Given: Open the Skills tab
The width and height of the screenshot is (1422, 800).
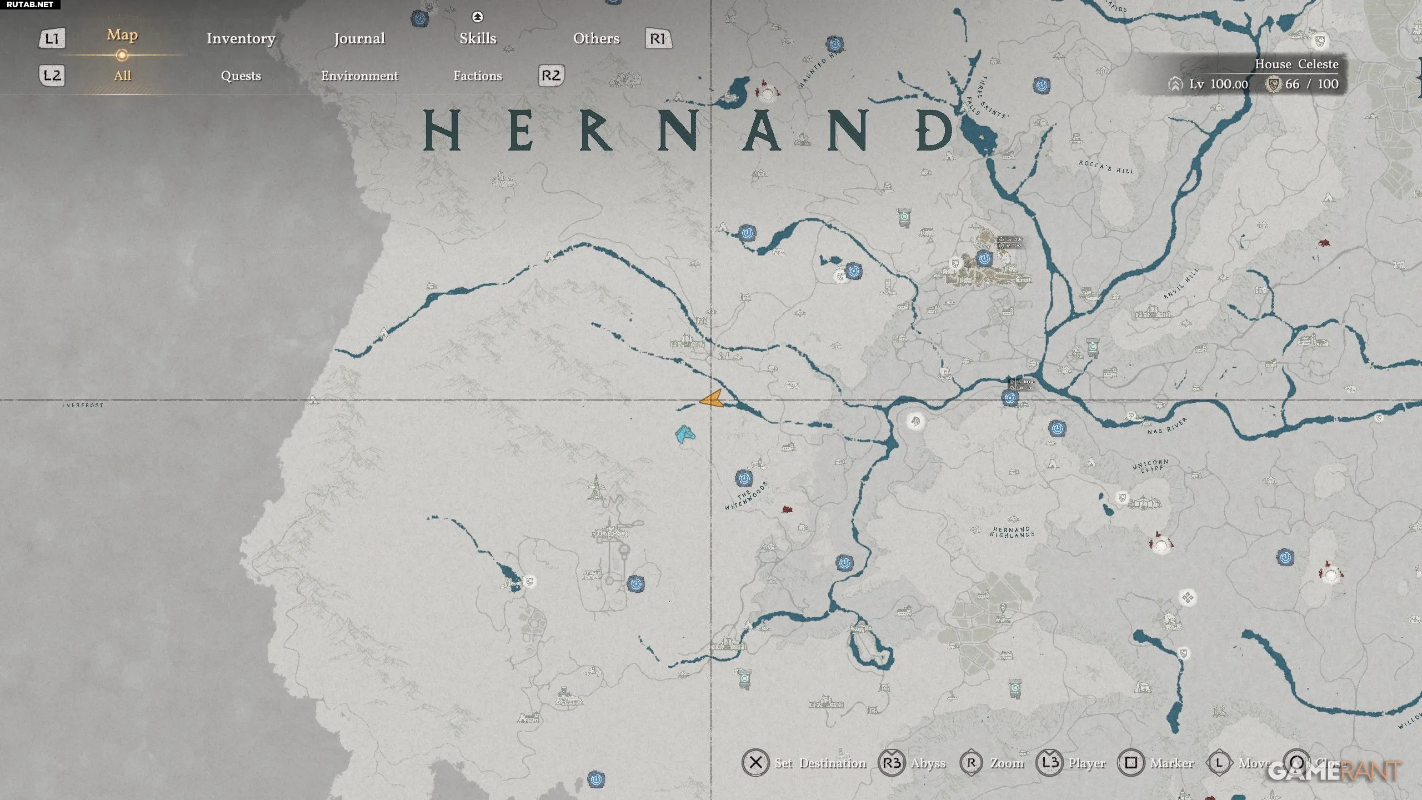Looking at the screenshot, I should [x=478, y=38].
